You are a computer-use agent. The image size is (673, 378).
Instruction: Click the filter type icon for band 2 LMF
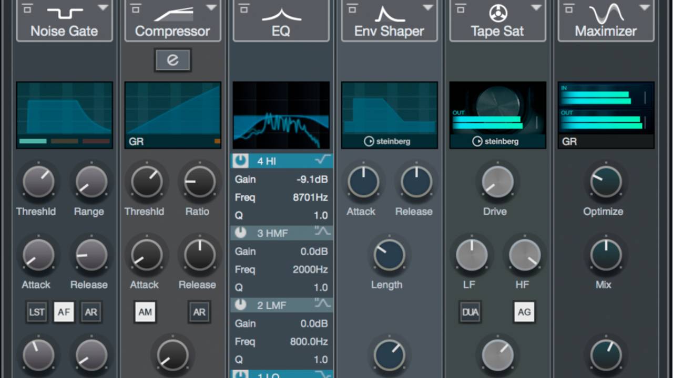pos(322,304)
